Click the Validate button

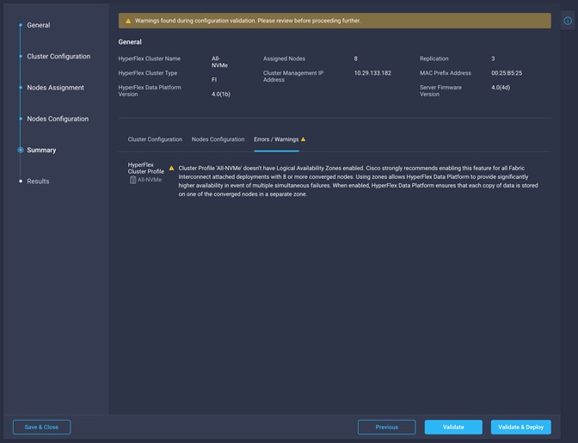click(453, 428)
